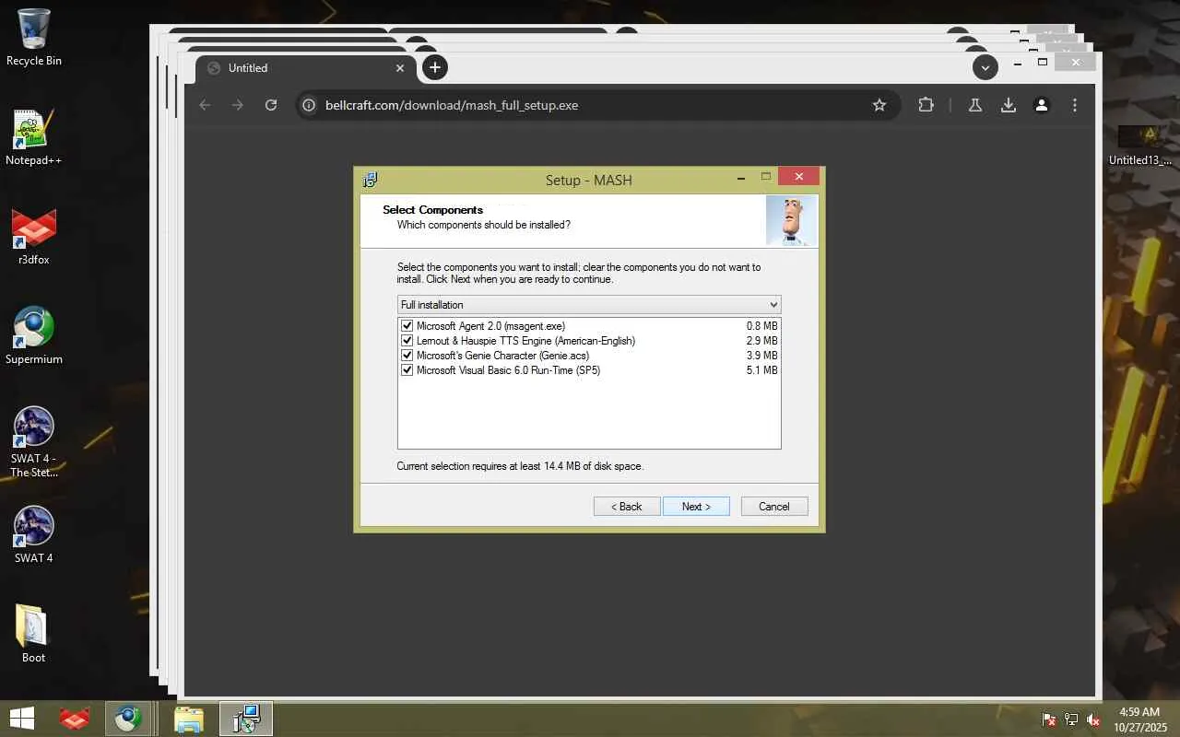The image size is (1180, 737).
Task: Close the Setup - MASH dialog
Action: pyautogui.click(x=798, y=176)
